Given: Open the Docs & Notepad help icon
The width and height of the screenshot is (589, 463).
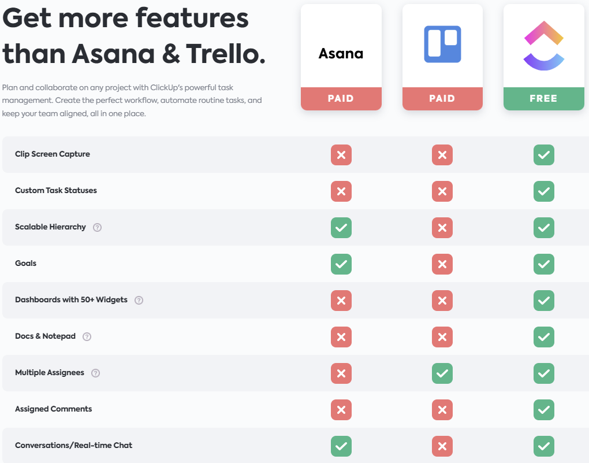Looking at the screenshot, I should (87, 336).
